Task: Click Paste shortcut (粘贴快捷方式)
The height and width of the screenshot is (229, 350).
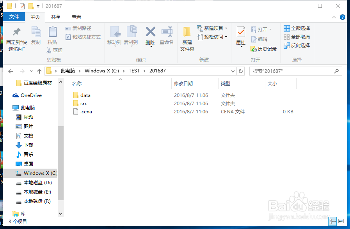Action: click(x=83, y=37)
